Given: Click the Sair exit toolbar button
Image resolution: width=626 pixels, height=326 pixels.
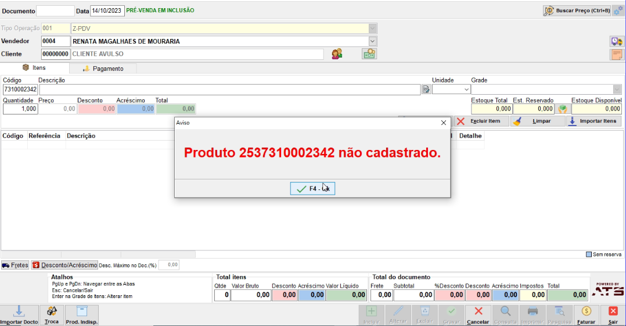Looking at the screenshot, I should pos(613,315).
